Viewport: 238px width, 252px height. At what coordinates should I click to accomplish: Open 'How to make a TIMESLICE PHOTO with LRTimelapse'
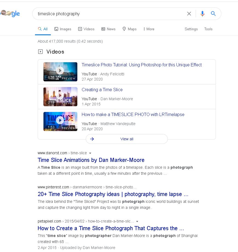tap(133, 114)
